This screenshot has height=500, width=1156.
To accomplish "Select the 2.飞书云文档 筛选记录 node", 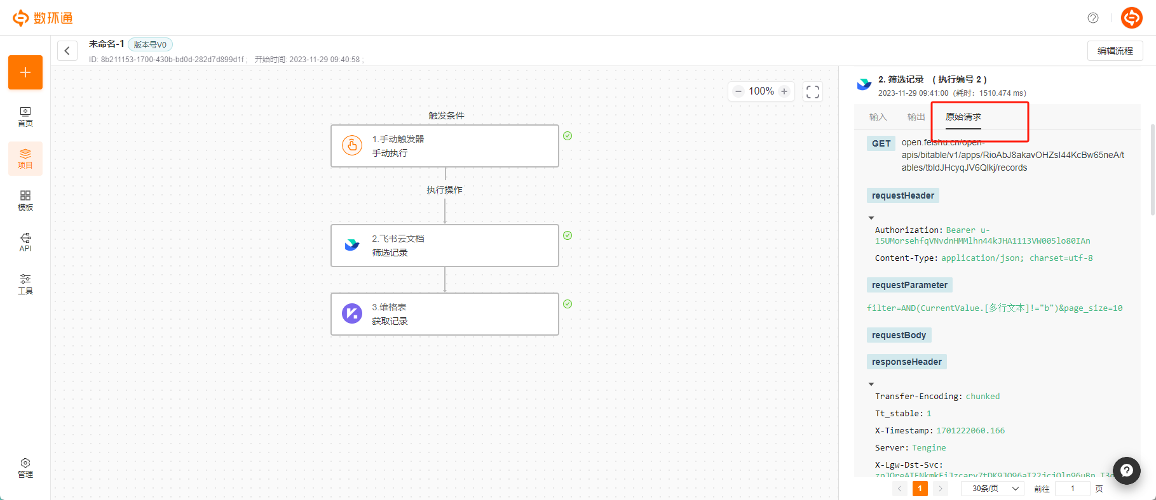I will pyautogui.click(x=445, y=246).
